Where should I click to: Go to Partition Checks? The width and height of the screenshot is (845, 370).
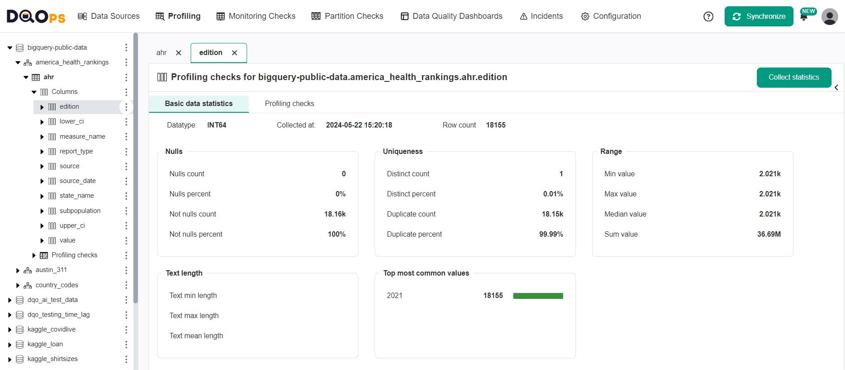(347, 16)
